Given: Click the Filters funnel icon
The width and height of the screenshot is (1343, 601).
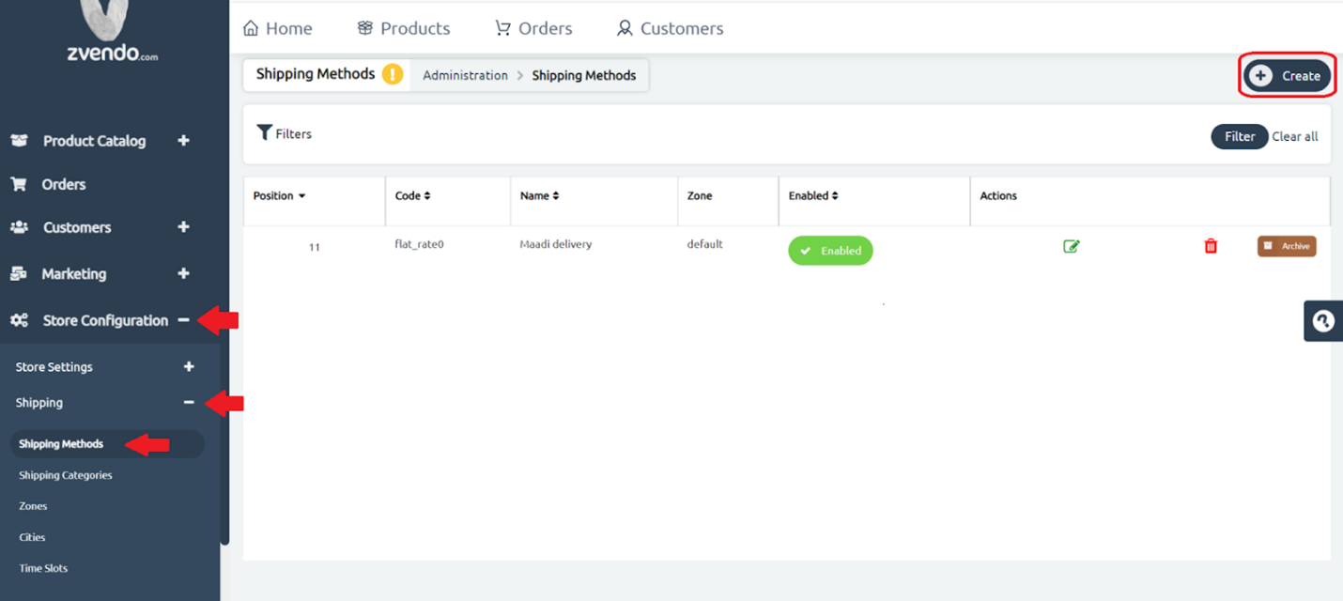Looking at the screenshot, I should 265,133.
